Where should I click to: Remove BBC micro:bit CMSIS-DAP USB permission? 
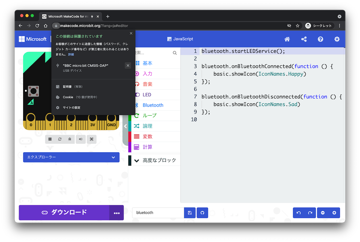(128, 66)
